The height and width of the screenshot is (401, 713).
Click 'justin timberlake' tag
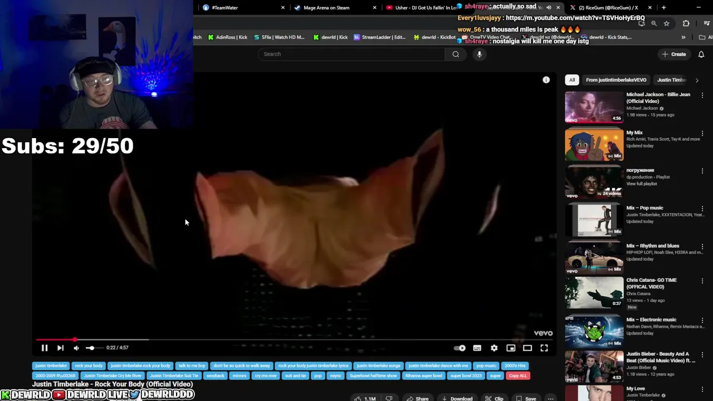click(x=51, y=366)
